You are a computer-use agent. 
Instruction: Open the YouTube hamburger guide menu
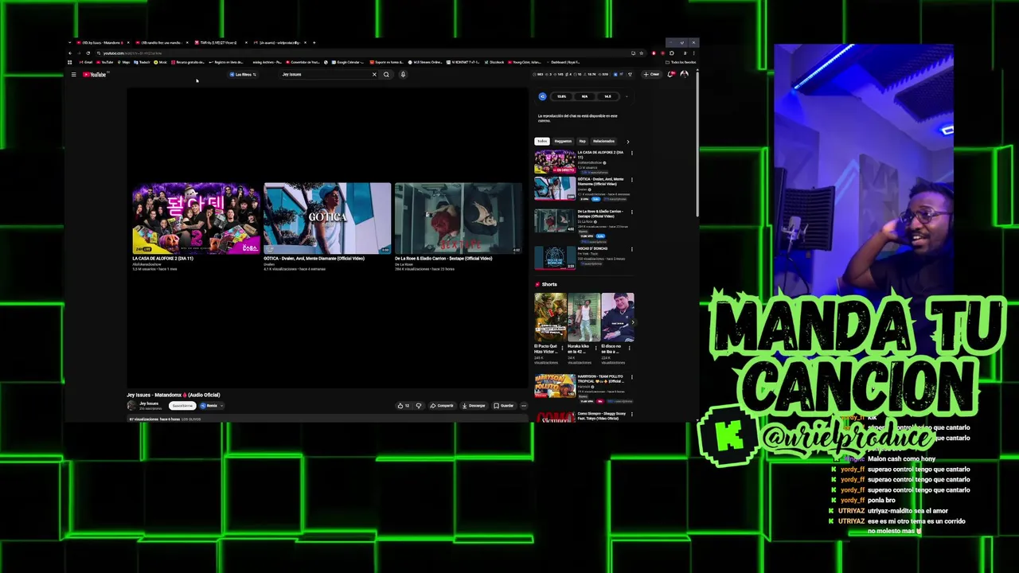tap(73, 75)
